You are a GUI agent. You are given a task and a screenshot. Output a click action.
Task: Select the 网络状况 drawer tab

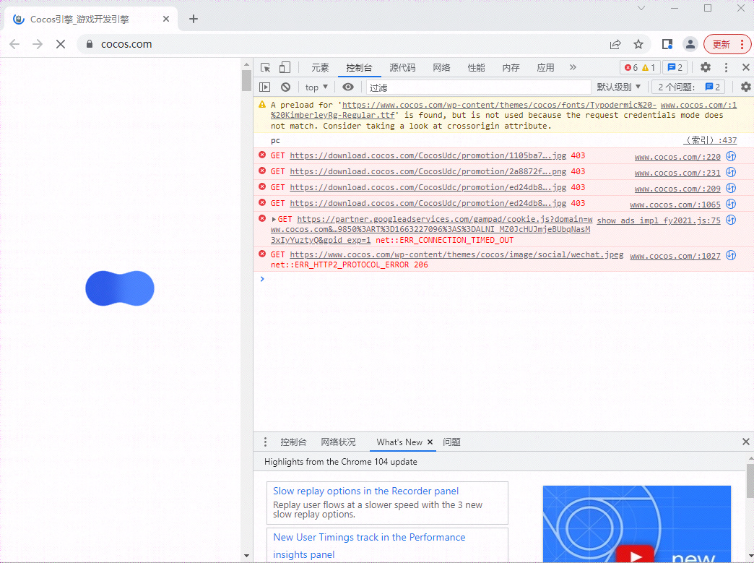(339, 442)
